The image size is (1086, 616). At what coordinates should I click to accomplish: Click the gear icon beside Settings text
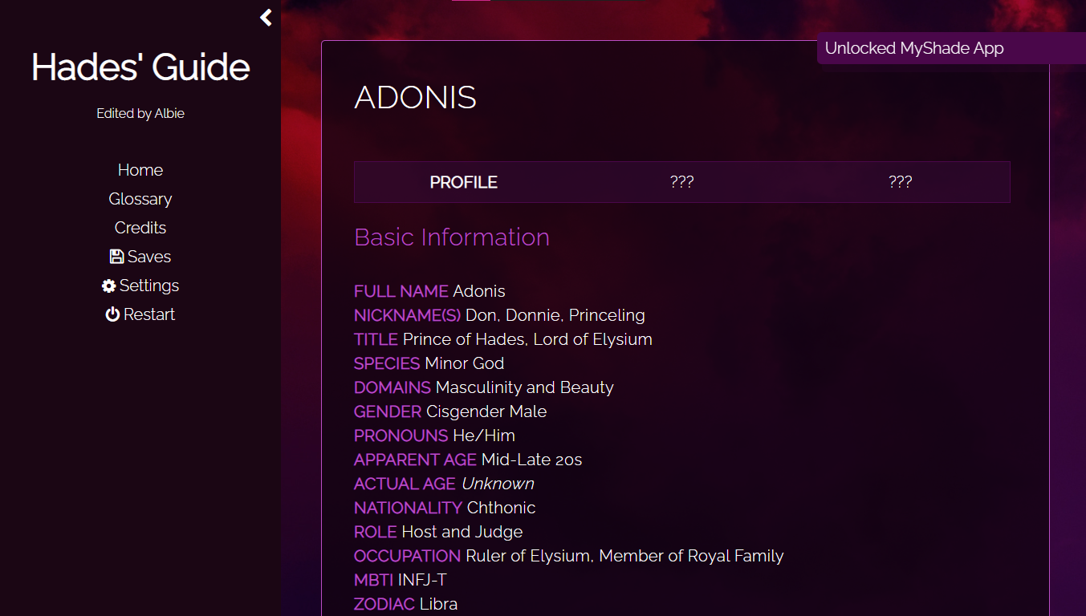(x=108, y=285)
